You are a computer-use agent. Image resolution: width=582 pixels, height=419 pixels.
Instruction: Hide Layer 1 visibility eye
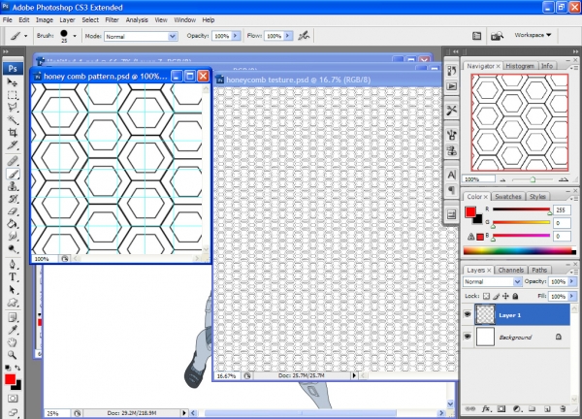pos(468,314)
